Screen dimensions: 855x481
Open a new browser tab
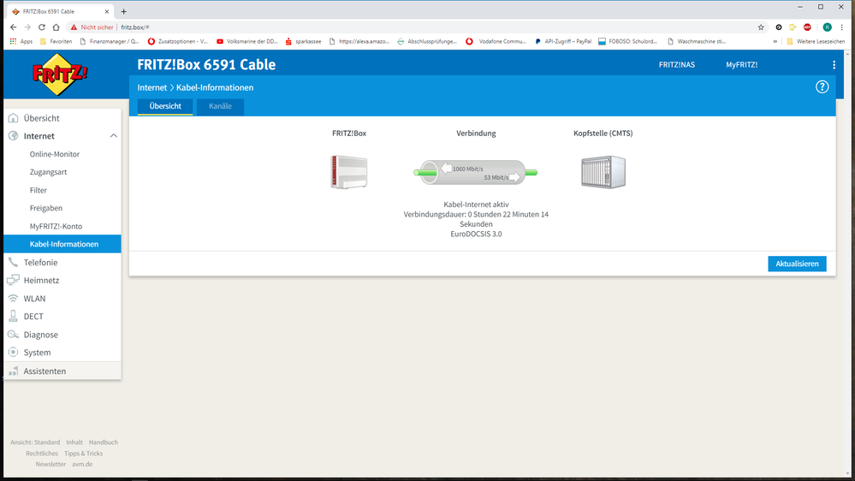124,11
